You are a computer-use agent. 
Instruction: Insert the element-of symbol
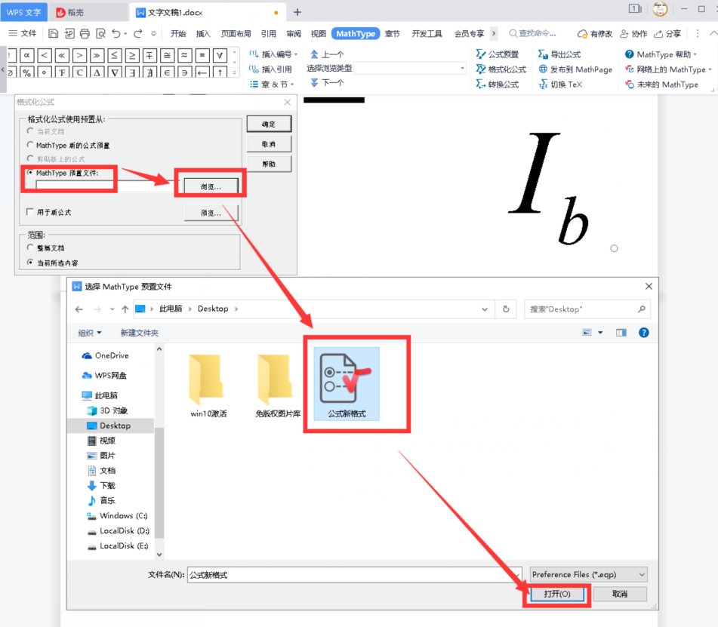pos(167,72)
